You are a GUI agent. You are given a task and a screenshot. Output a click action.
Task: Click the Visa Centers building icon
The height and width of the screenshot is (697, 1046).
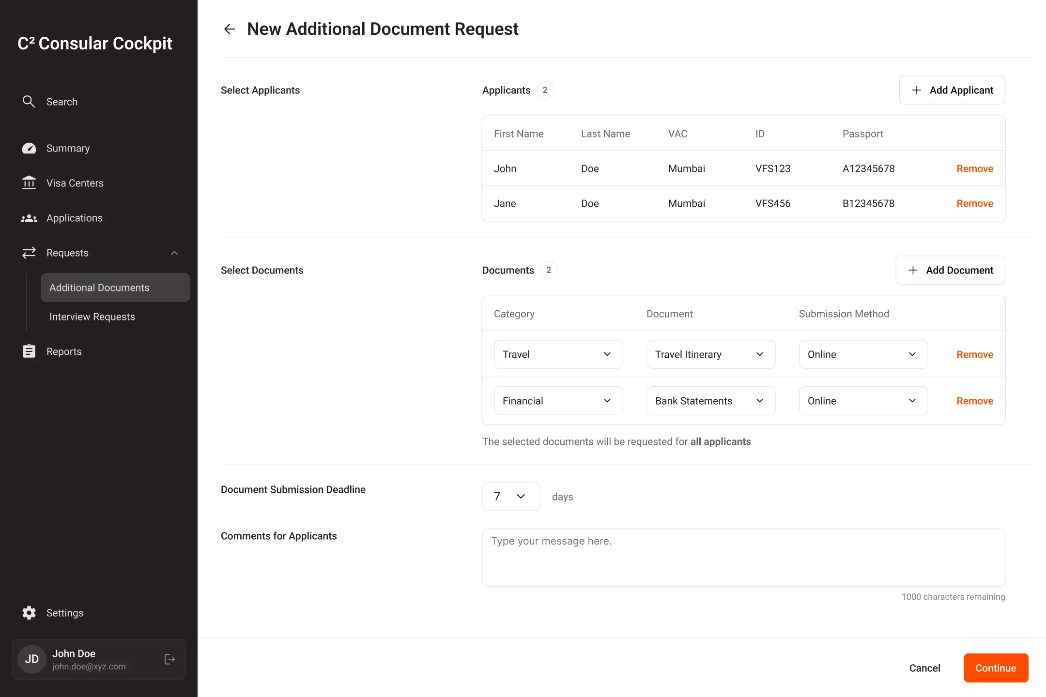29,183
